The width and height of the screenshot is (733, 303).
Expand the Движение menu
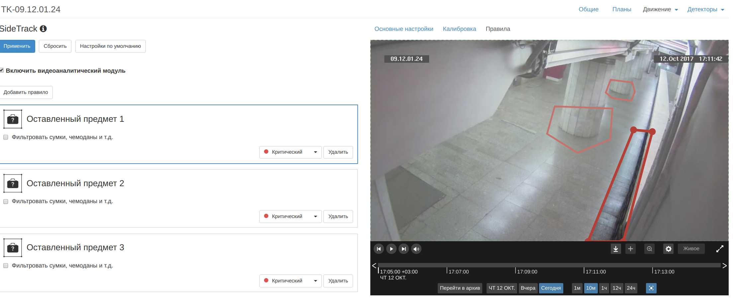(660, 9)
